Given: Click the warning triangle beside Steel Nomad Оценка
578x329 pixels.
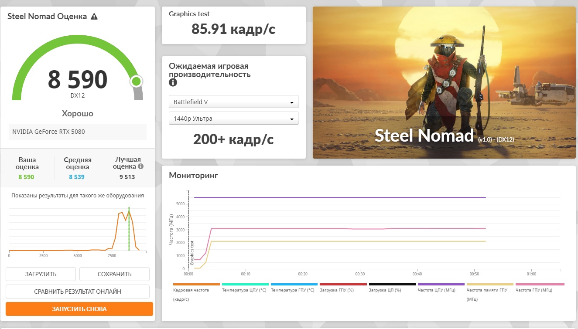Looking at the screenshot, I should 94,17.
